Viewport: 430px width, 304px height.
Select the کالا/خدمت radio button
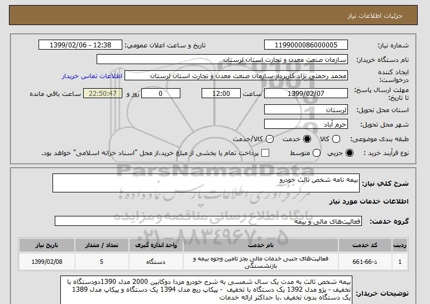(270, 139)
